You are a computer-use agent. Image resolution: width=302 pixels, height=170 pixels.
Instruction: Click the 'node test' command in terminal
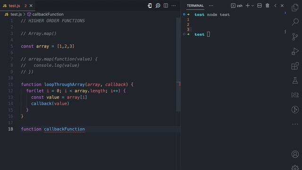(218, 15)
